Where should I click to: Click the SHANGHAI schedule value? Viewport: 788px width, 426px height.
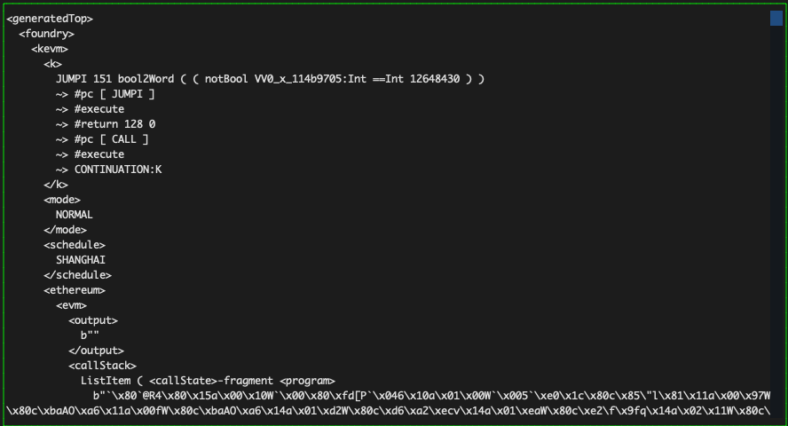(81, 260)
